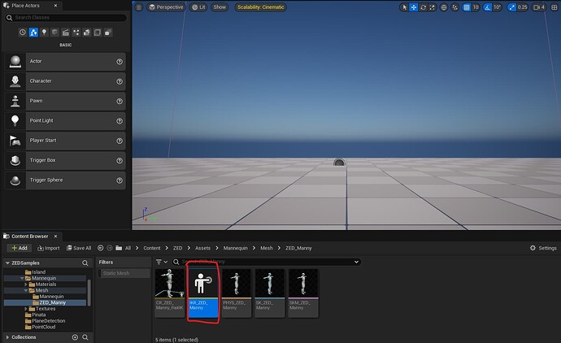Show recently placed actors clock icon
This screenshot has width=561, height=343.
pos(23,33)
